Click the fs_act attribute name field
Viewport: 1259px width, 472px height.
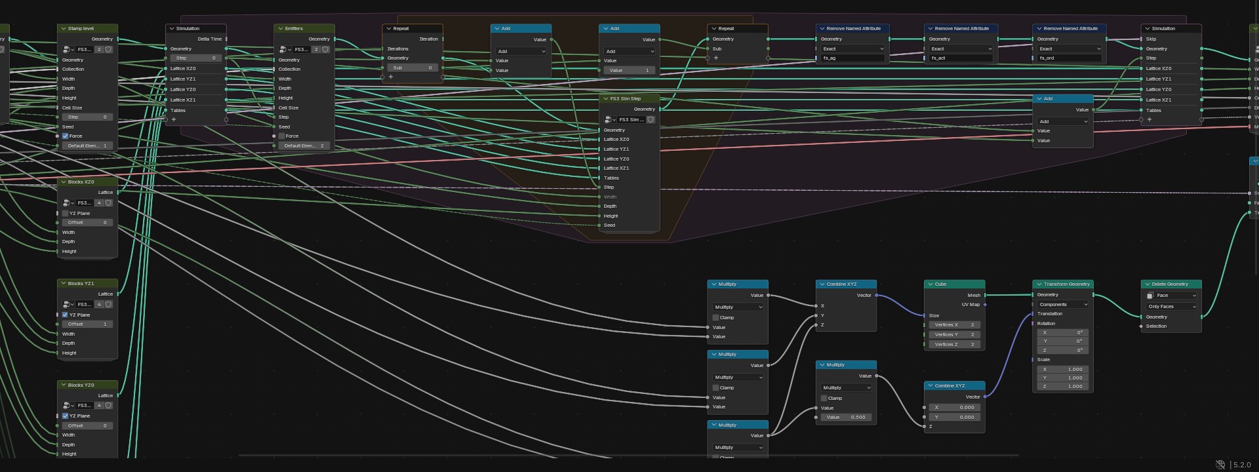(961, 58)
